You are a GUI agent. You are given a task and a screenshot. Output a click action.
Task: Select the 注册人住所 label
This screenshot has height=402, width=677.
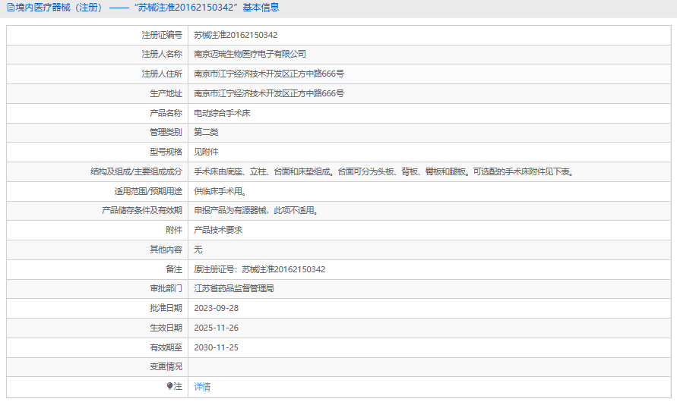pos(162,74)
